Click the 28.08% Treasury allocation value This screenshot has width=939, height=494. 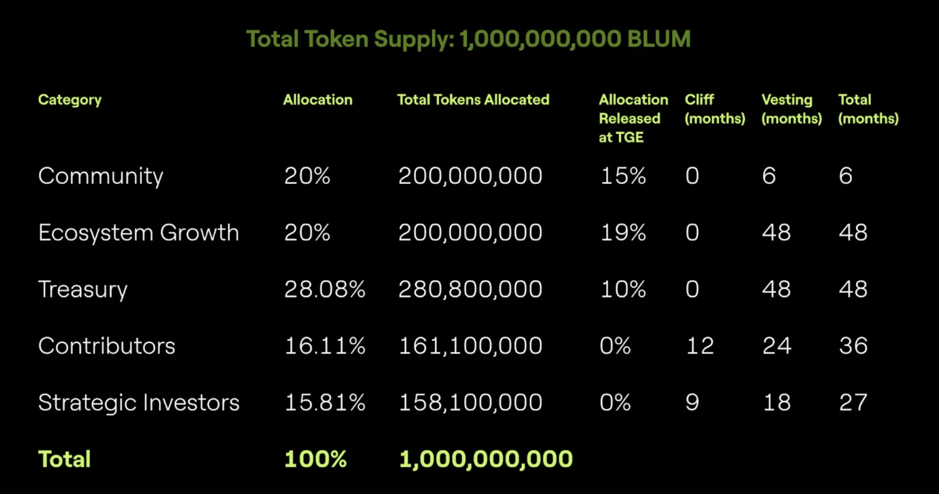pos(325,290)
